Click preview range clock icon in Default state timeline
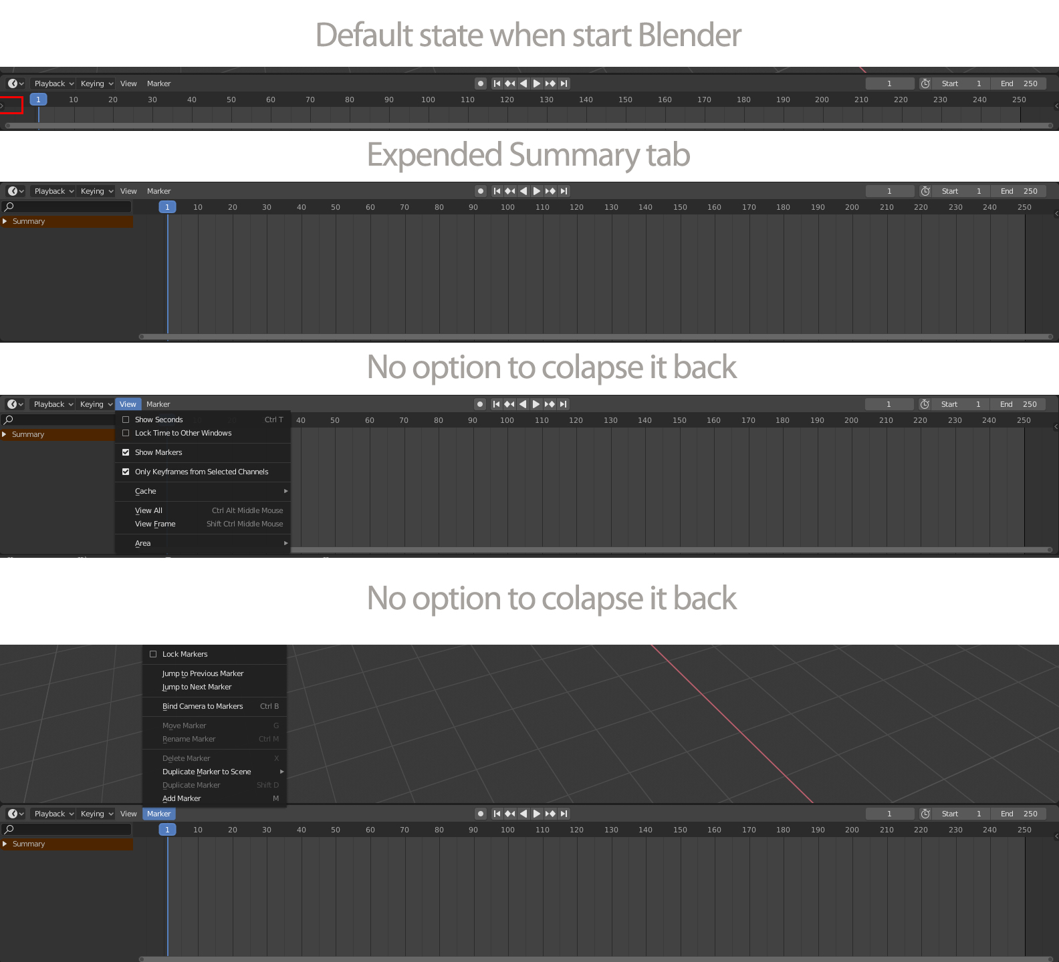1059x962 pixels. click(925, 84)
